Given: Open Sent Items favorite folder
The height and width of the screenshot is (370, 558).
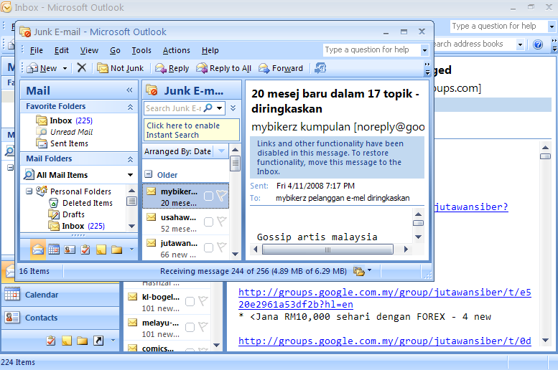Looking at the screenshot, I should [69, 143].
